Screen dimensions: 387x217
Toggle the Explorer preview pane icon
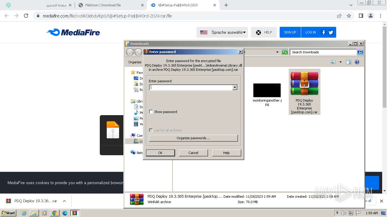(x=349, y=62)
